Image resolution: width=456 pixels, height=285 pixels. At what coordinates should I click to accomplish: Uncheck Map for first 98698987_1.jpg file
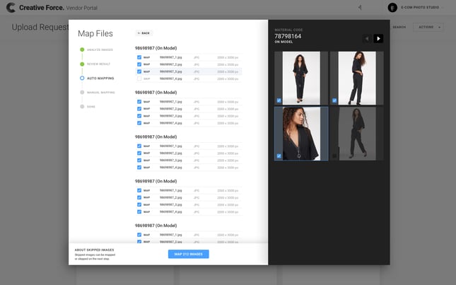[x=139, y=57]
